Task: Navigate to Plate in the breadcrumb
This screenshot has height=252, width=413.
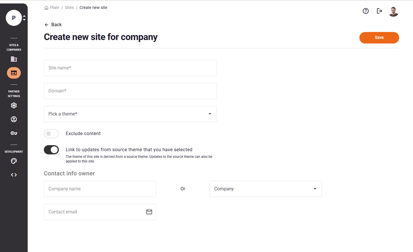Action: [54, 7]
